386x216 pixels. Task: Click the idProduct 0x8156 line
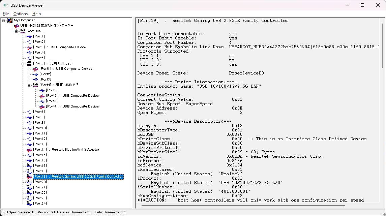[x=190, y=161]
